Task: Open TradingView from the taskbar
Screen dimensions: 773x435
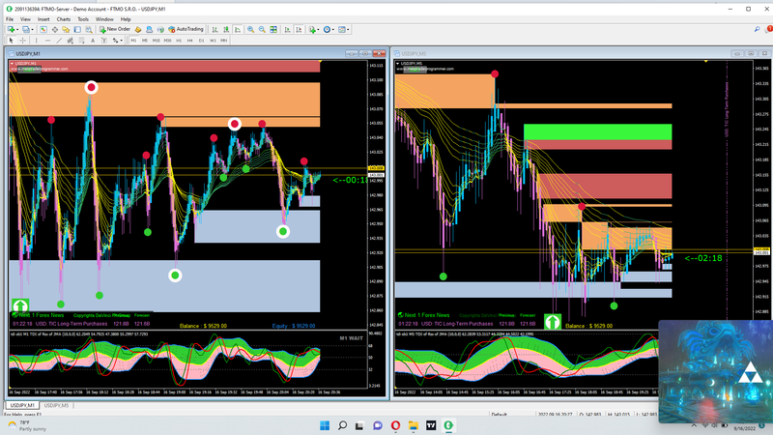Action: (x=431, y=425)
